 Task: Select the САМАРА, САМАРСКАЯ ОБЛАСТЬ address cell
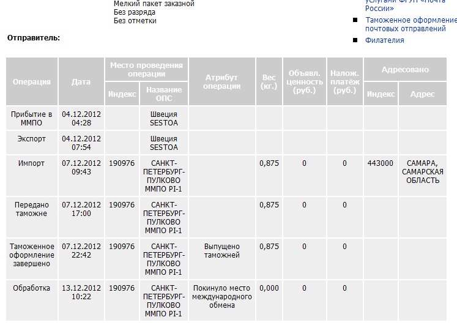coord(422,171)
